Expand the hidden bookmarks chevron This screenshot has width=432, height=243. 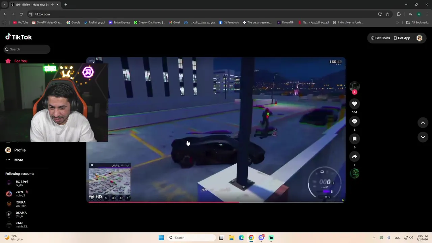(397, 23)
